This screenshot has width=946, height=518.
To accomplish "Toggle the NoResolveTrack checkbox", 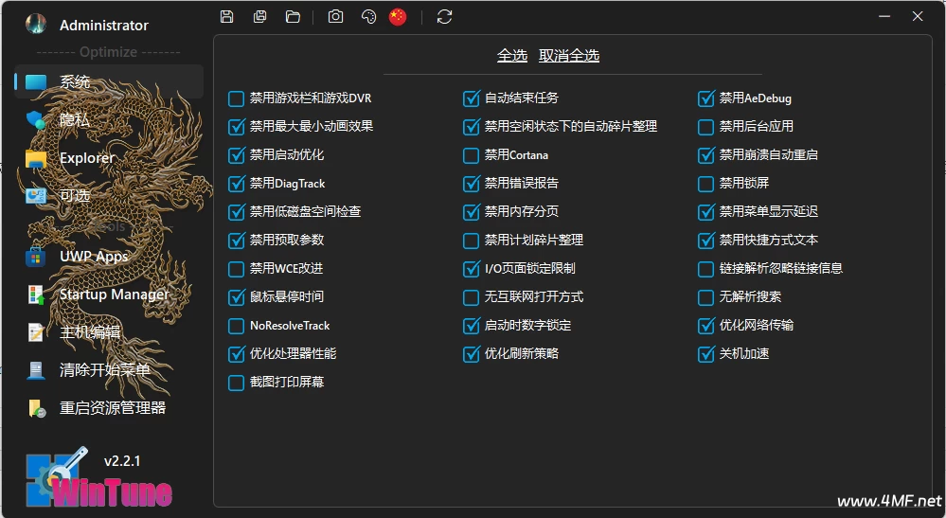I will coord(236,326).
